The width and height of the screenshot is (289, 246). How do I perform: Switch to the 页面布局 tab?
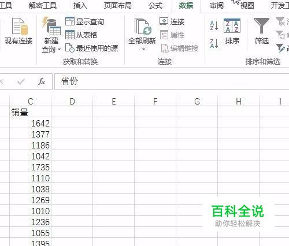118,6
